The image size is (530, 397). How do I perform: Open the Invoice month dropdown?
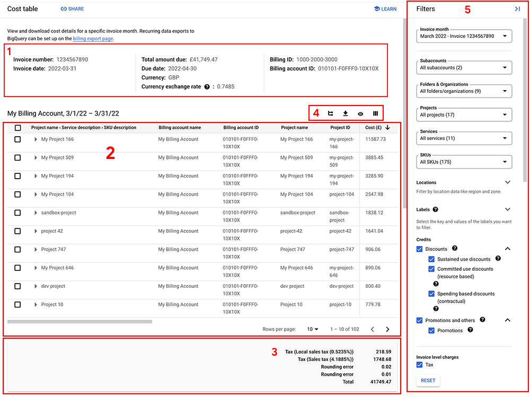click(x=464, y=36)
